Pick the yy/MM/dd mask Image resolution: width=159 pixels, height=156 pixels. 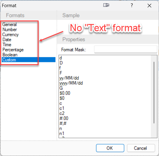(x=69, y=78)
